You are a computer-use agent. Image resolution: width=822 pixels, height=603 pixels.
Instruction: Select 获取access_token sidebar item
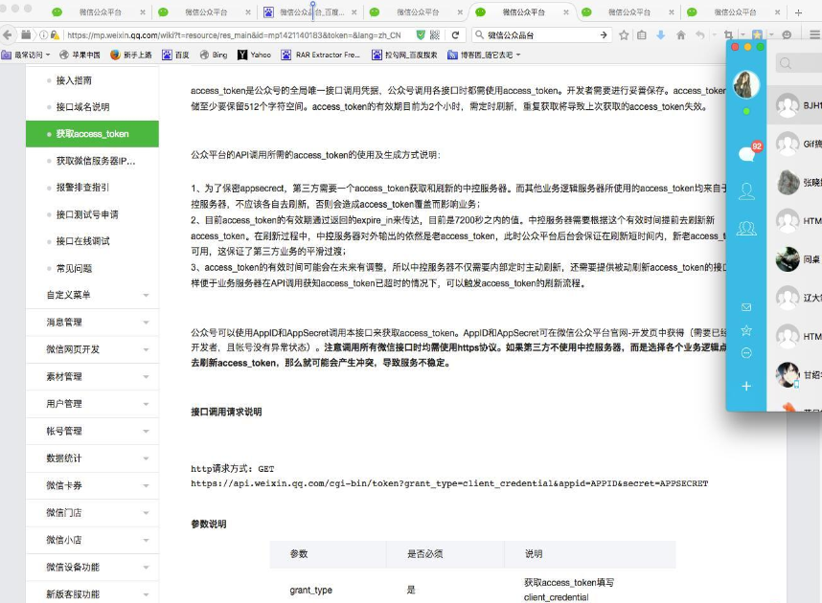(92, 134)
